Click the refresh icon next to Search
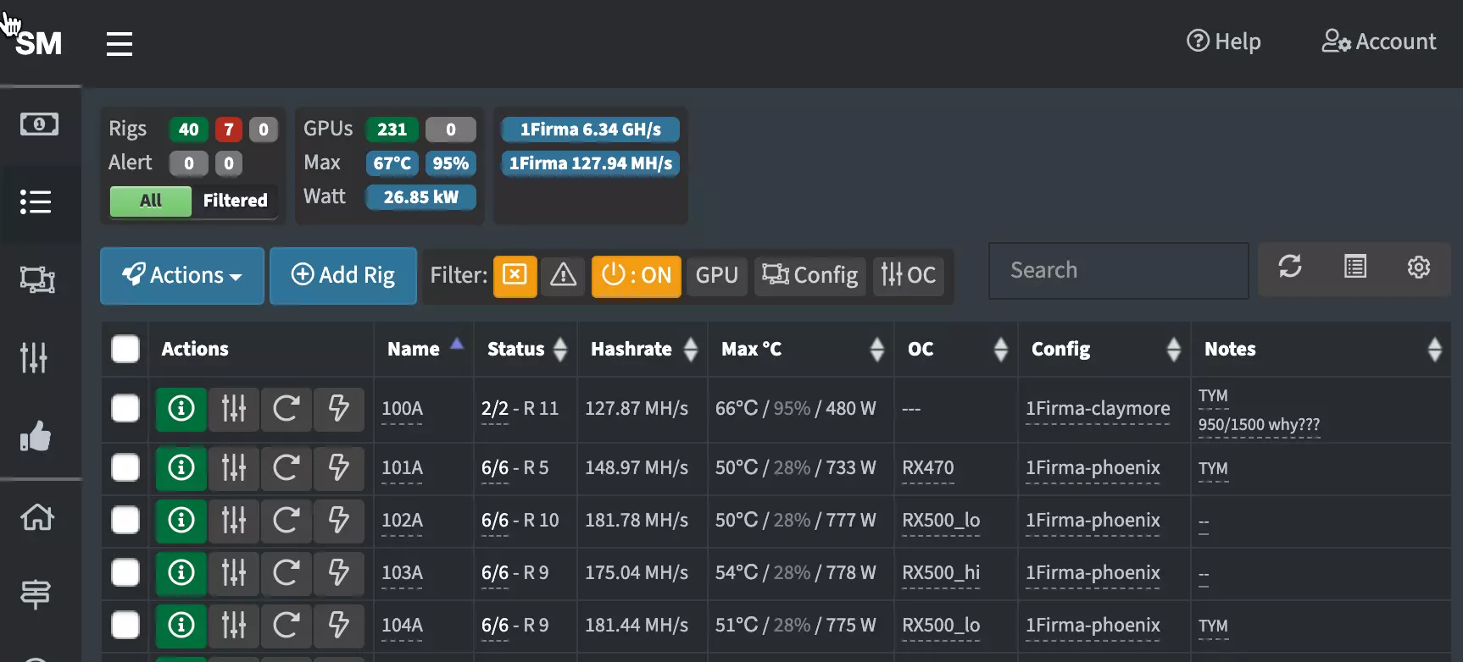The width and height of the screenshot is (1463, 662). point(1290,267)
